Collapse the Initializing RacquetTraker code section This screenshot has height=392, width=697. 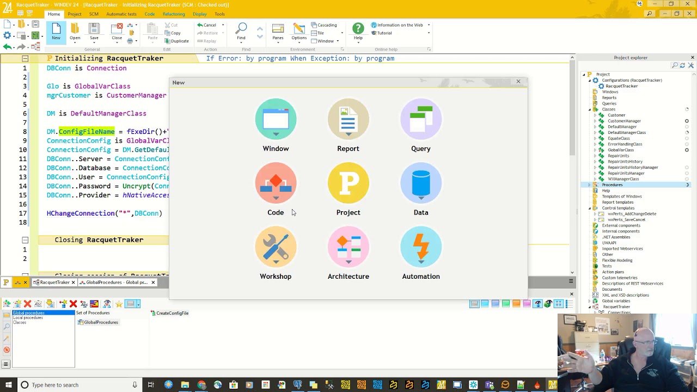[25, 58]
